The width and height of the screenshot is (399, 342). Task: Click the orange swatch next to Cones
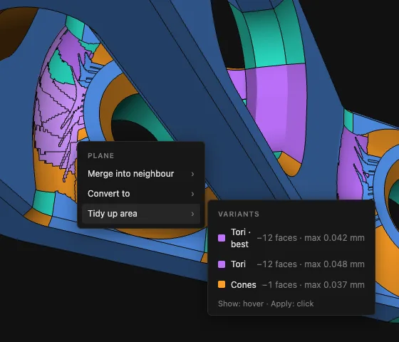(x=222, y=284)
